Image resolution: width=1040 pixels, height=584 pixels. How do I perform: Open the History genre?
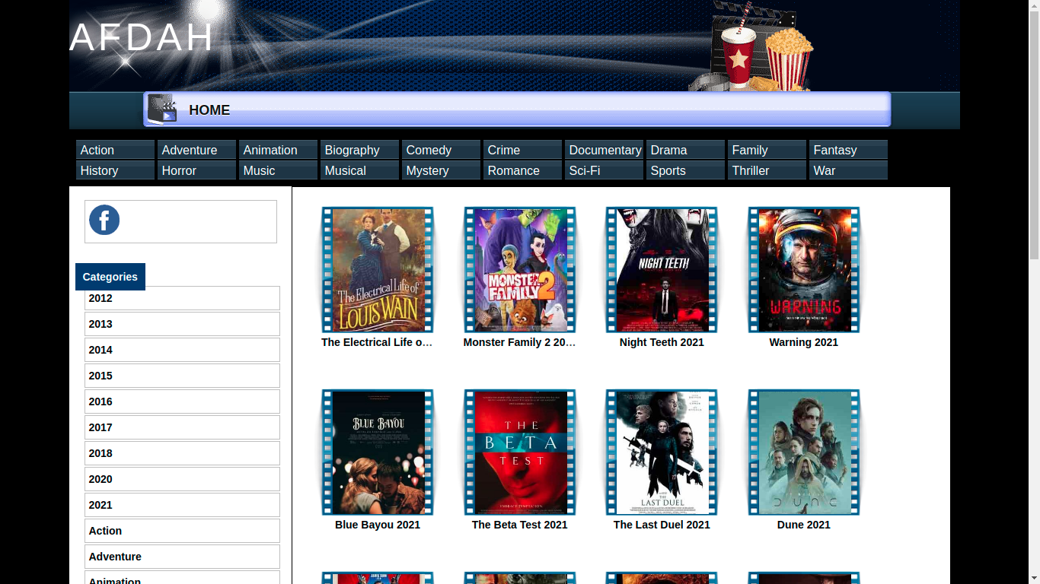pos(115,170)
